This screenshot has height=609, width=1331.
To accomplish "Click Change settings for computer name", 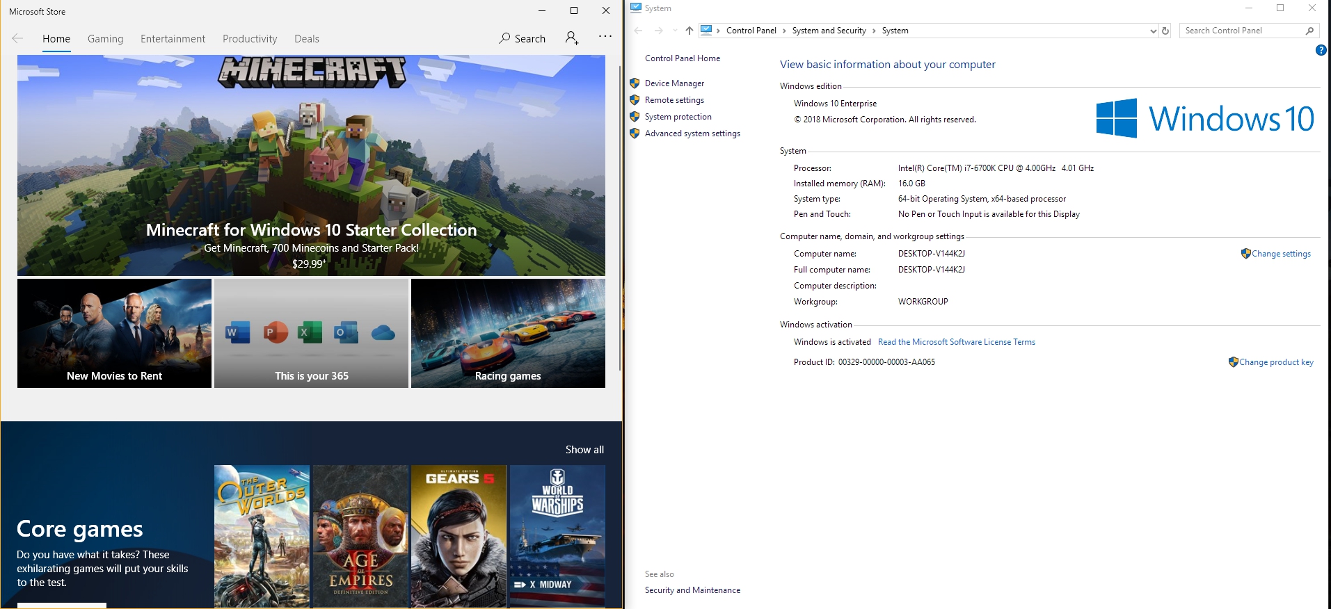I will [1281, 254].
